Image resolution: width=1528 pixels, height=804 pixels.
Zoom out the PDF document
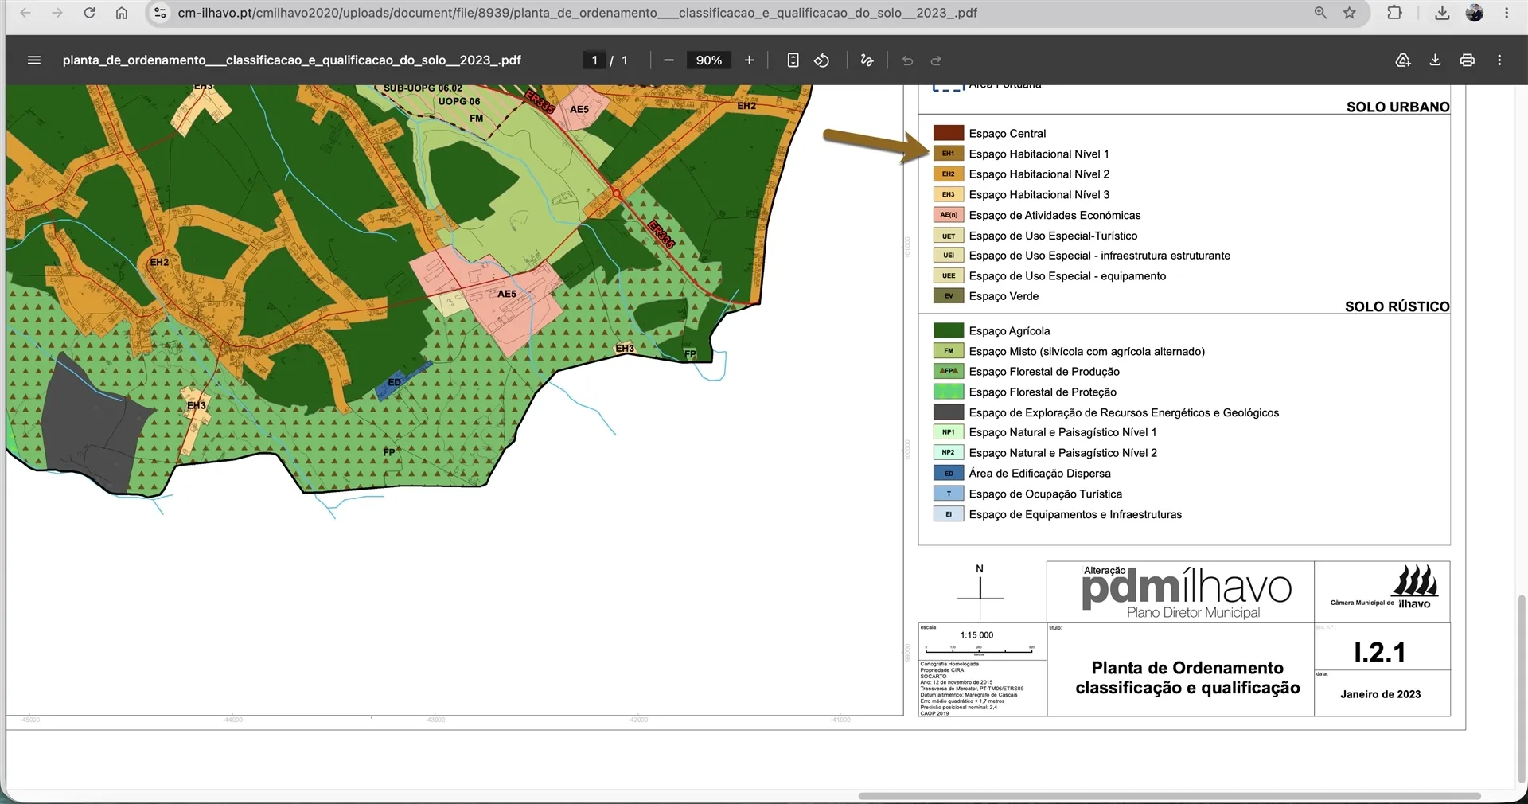(x=668, y=60)
